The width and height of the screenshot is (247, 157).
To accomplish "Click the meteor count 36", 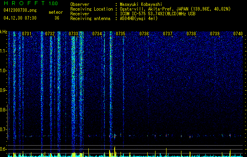I will [57, 18].
